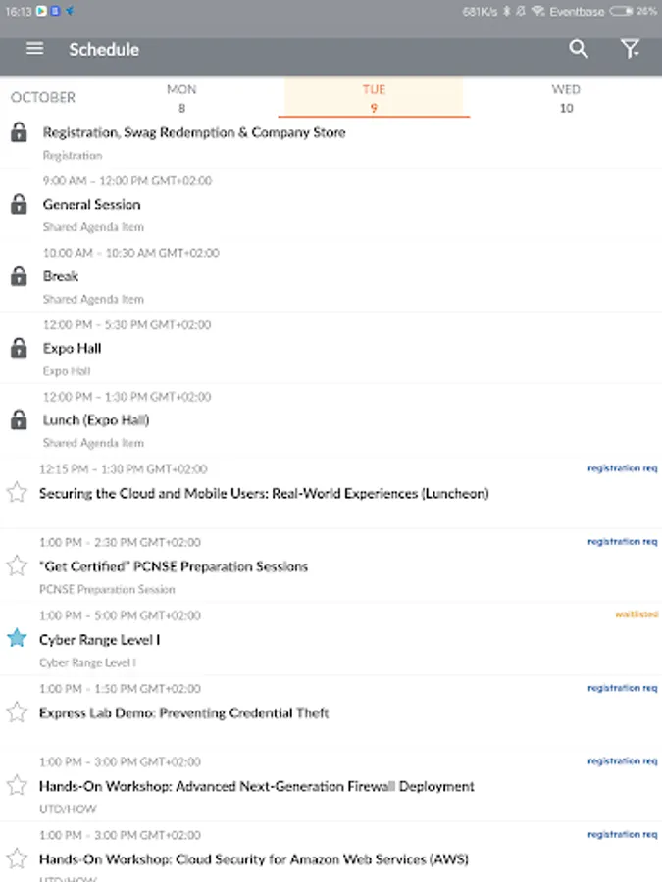Tap the Bluetooth icon in status bar

pyautogui.click(x=506, y=11)
